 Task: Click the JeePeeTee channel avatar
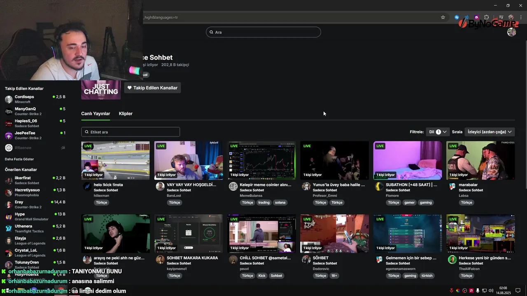(x=9, y=135)
